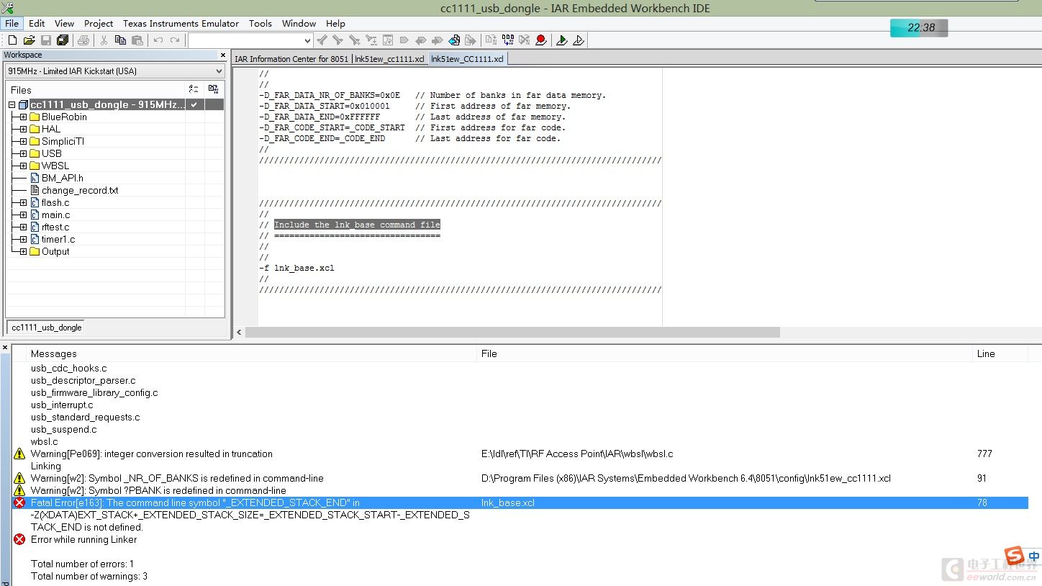Toggle breakpoint with the red dot icon

click(x=540, y=40)
